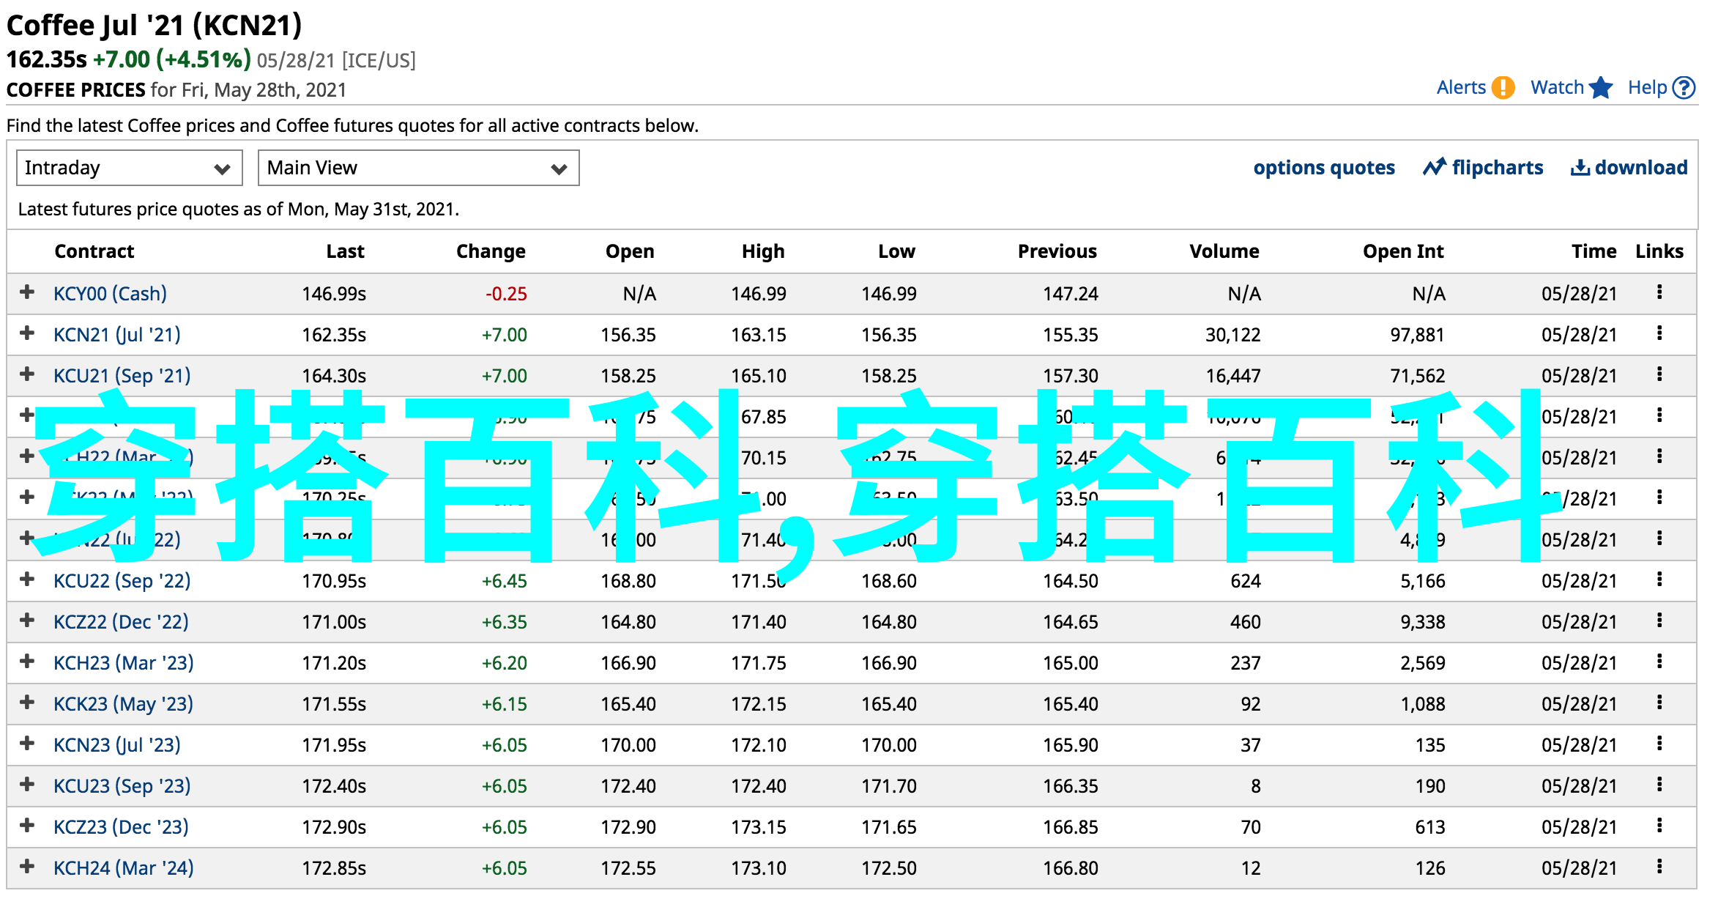Open the options quotes link
Viewport: 1718px width, 907px height.
click(x=1323, y=168)
